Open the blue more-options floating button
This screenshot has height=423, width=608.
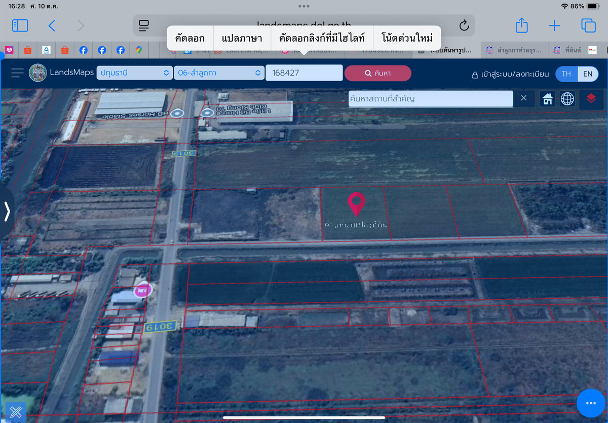591,403
